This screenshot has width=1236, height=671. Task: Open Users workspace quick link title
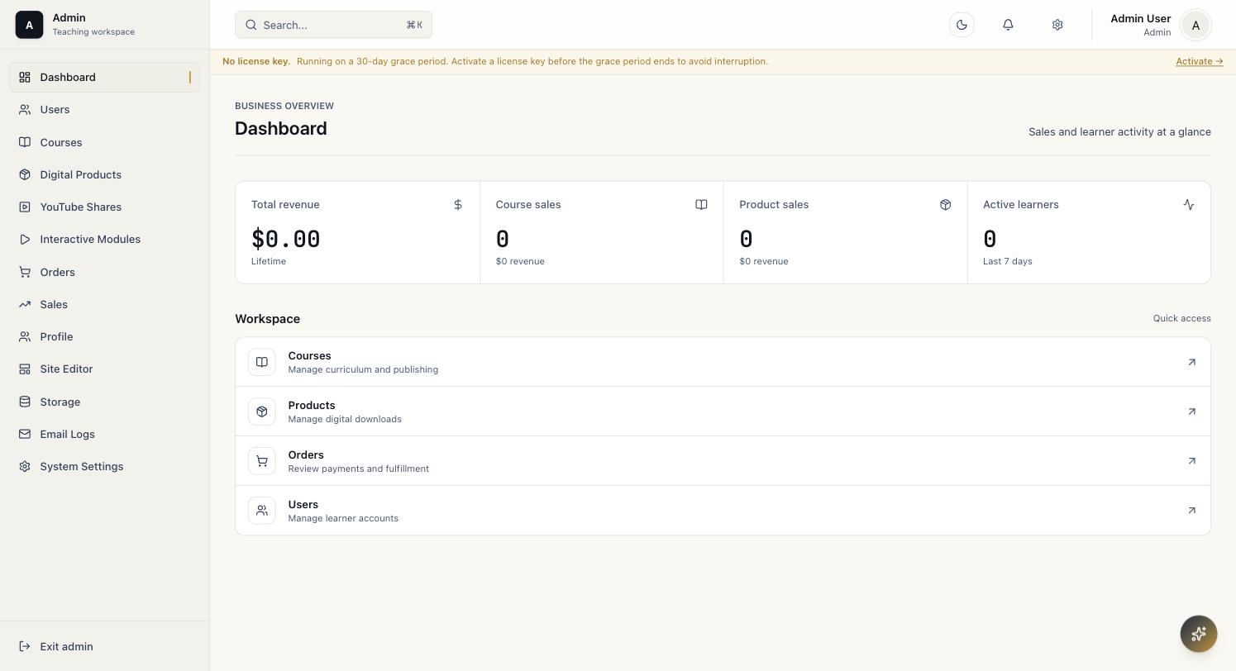(x=303, y=504)
